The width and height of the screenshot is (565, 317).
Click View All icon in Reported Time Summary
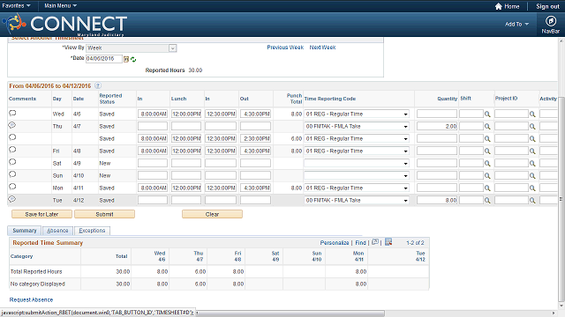[x=375, y=242]
